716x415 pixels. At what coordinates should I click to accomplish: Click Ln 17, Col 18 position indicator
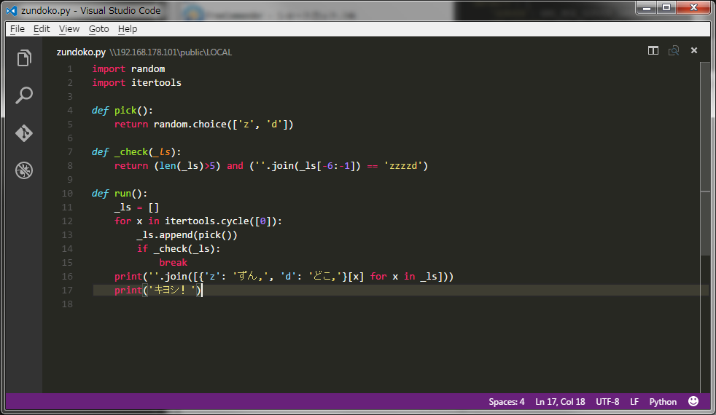pyautogui.click(x=560, y=402)
